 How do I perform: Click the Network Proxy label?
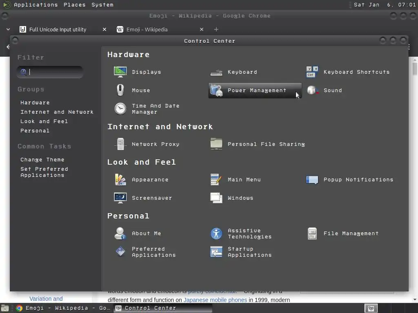click(156, 144)
